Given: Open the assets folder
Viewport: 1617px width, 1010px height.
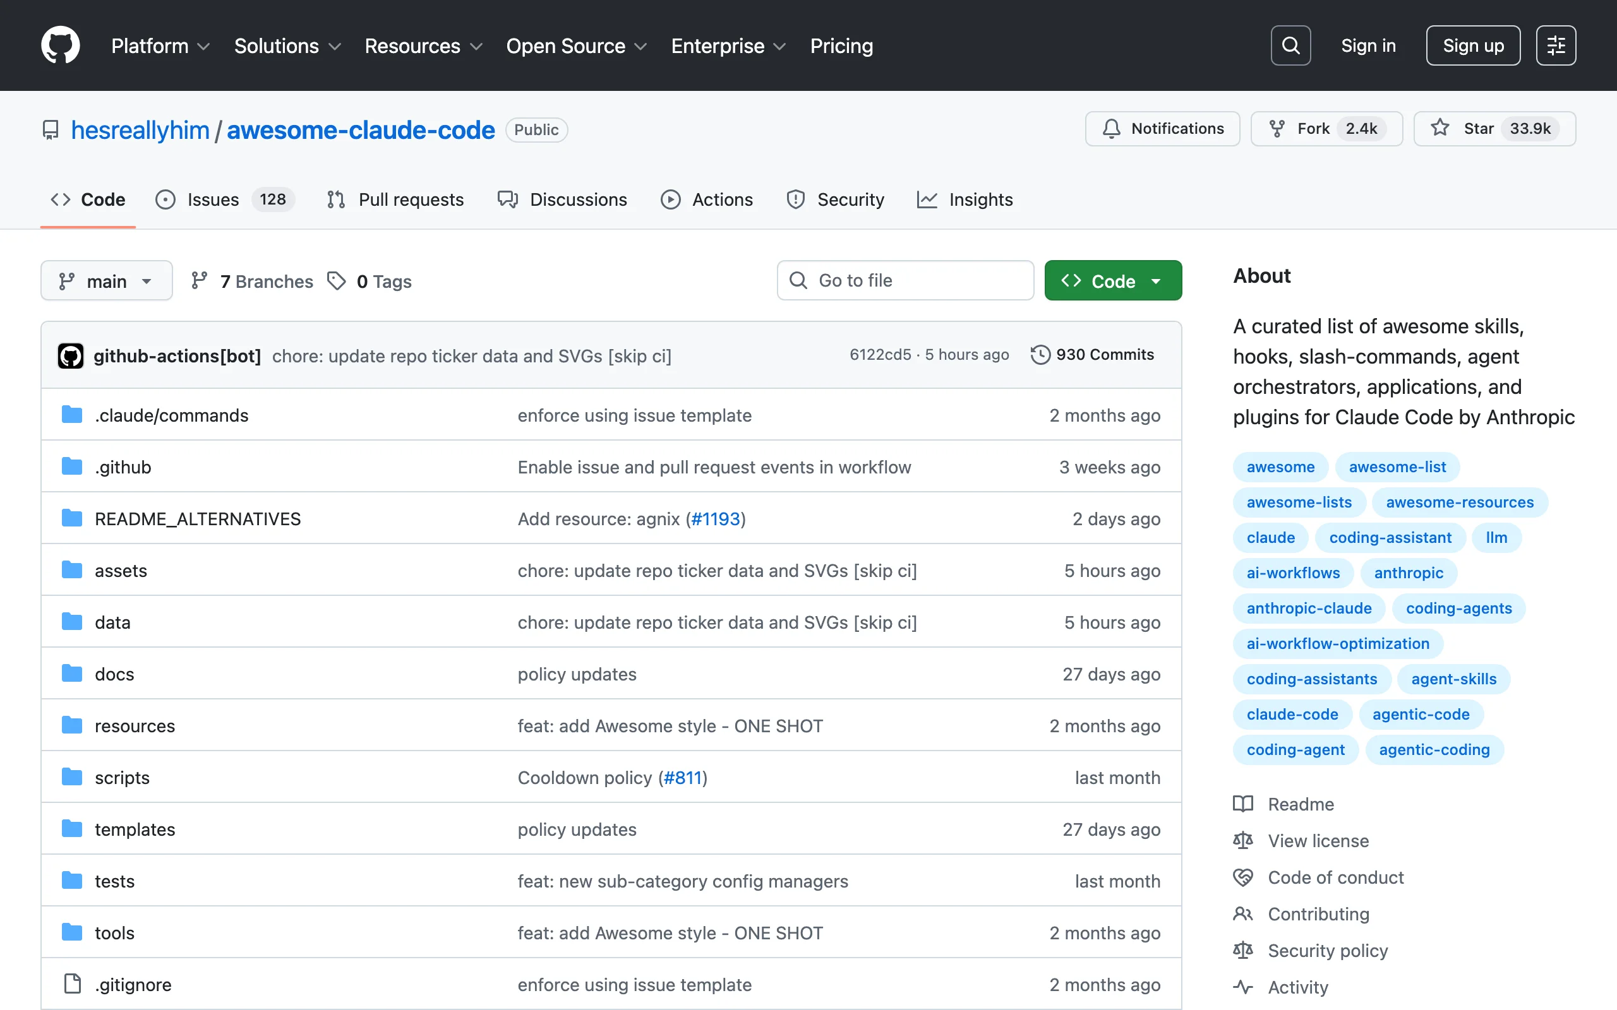Looking at the screenshot, I should 120,571.
